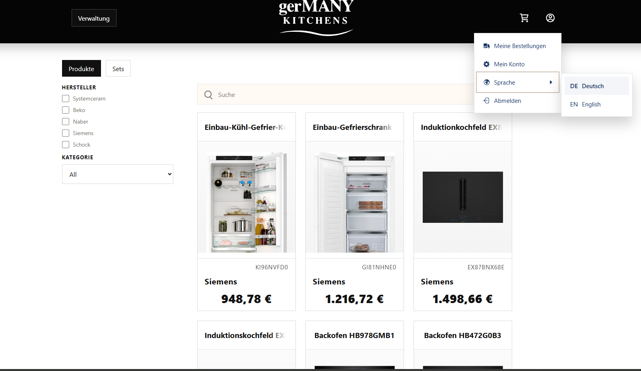Viewport: 641px width, 371px height.
Task: Open the Einbau-Kühl-Gefrier product title
Action: [245, 128]
